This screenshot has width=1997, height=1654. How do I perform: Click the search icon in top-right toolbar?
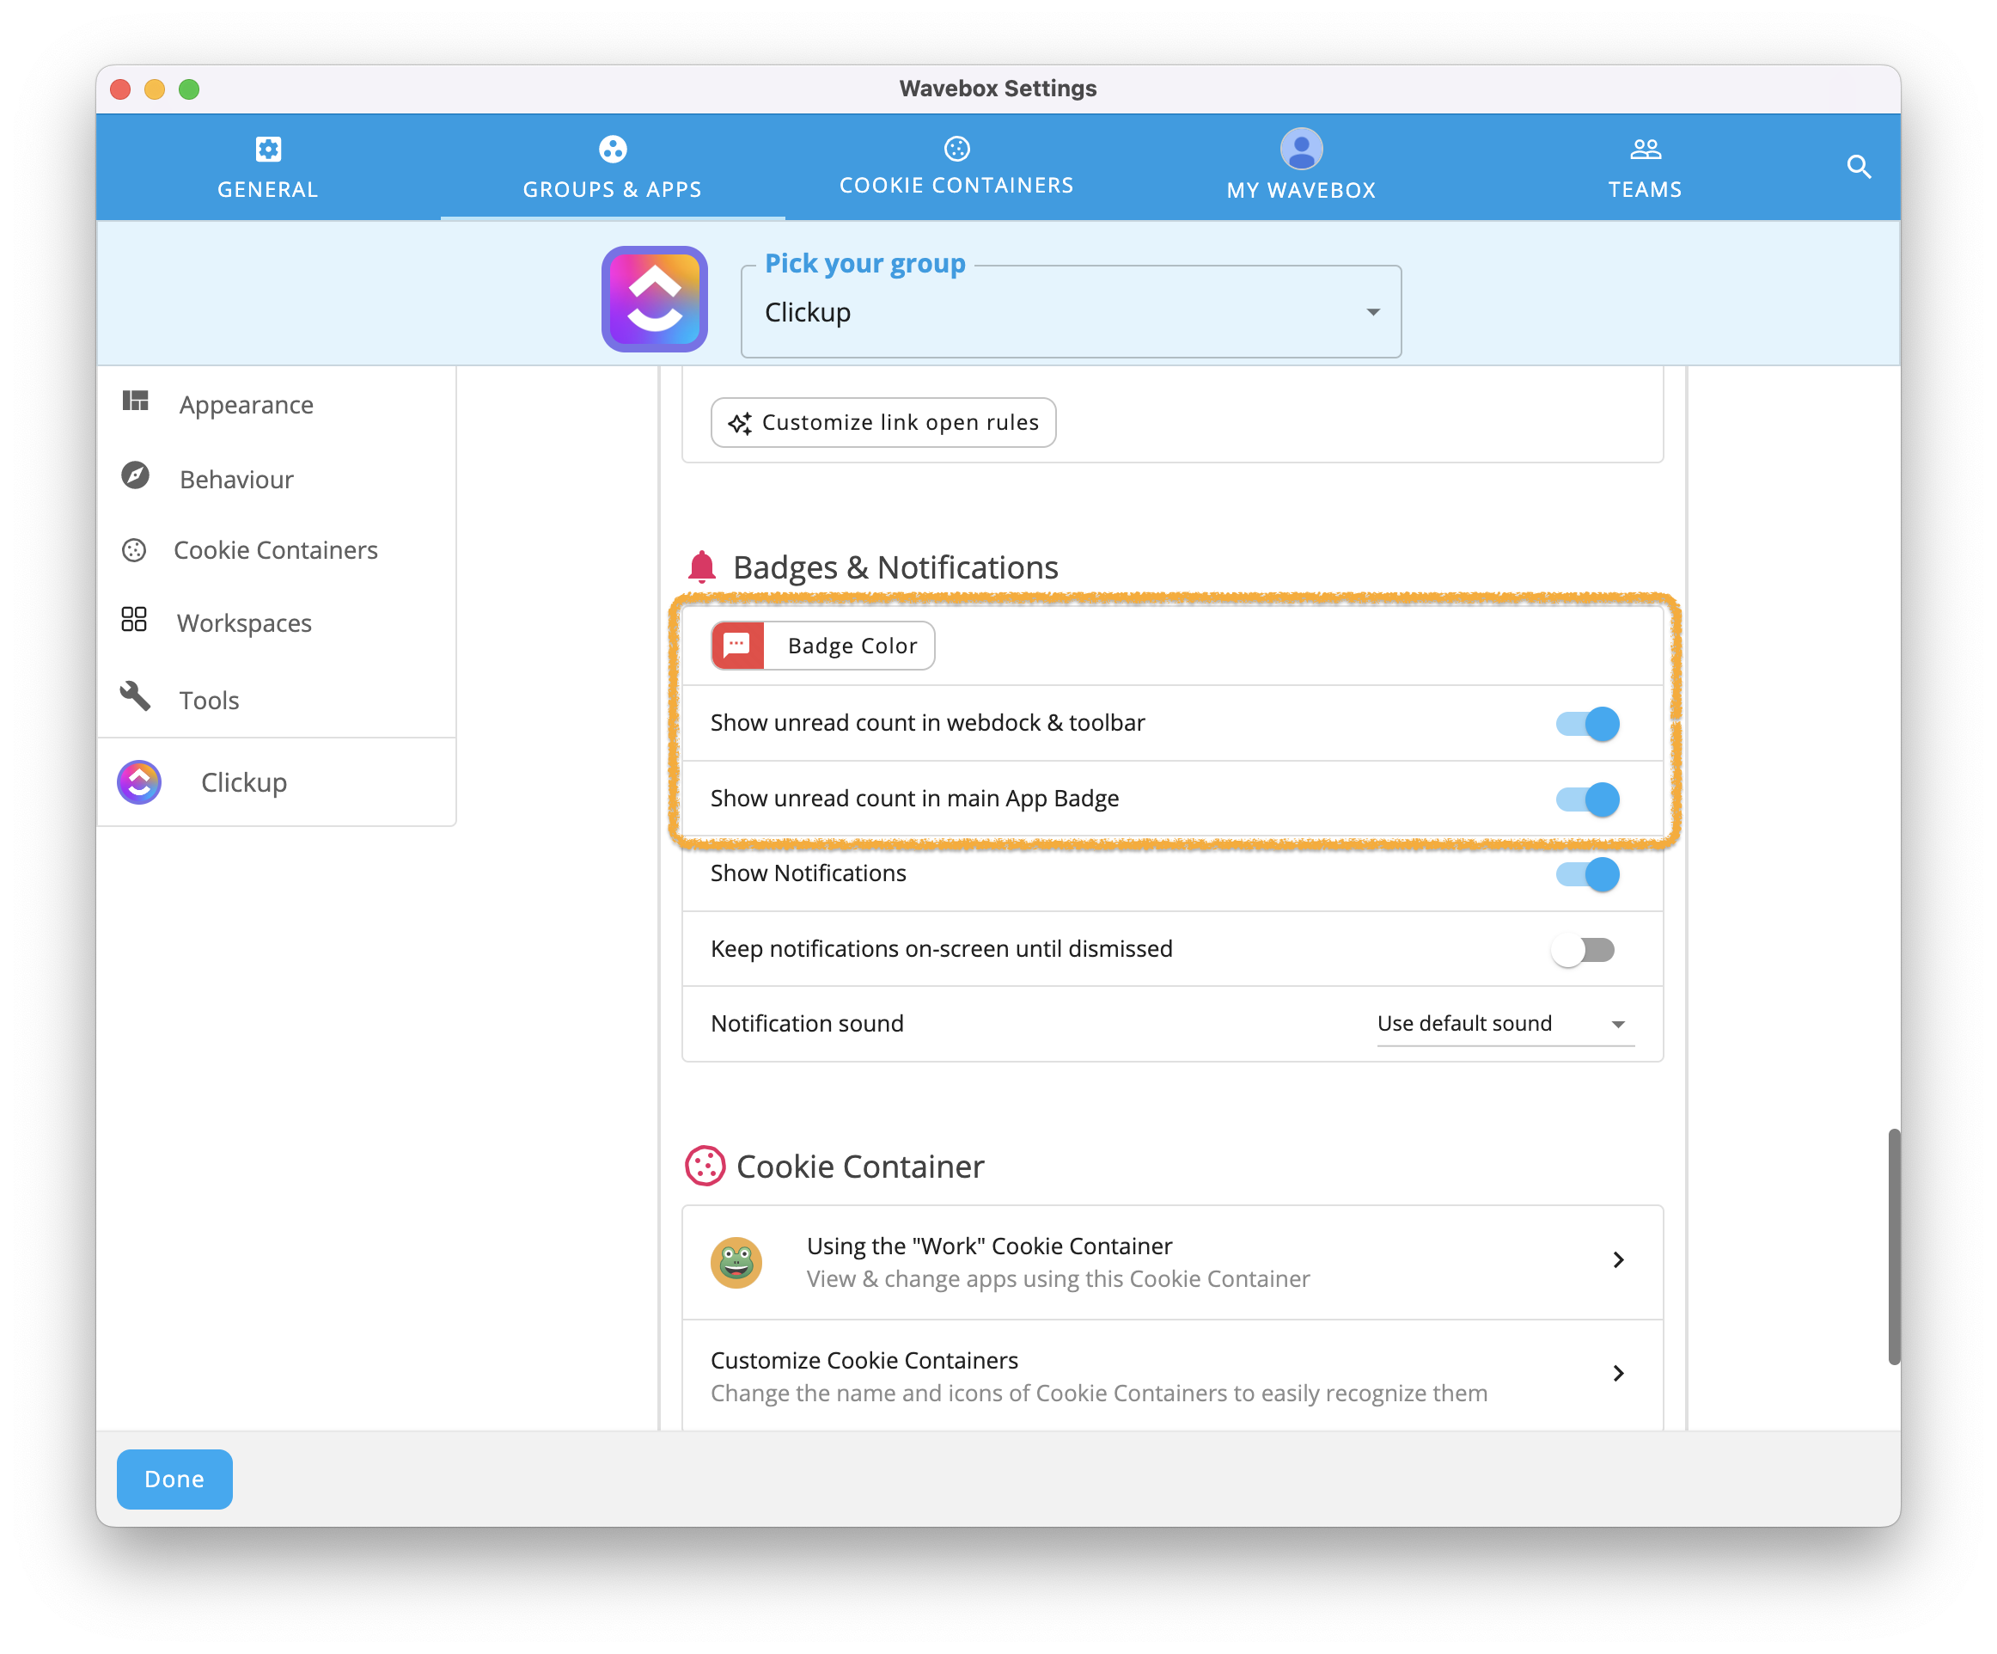(1858, 166)
